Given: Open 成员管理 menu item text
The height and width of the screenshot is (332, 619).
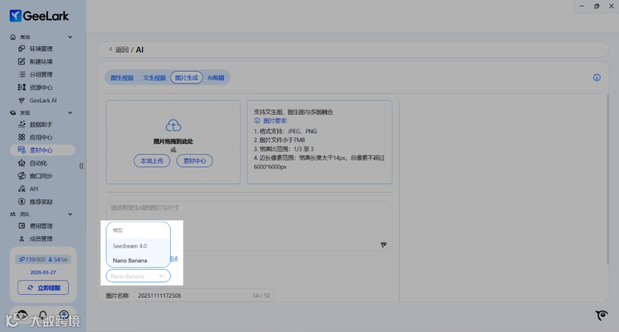Looking at the screenshot, I should coord(41,239).
